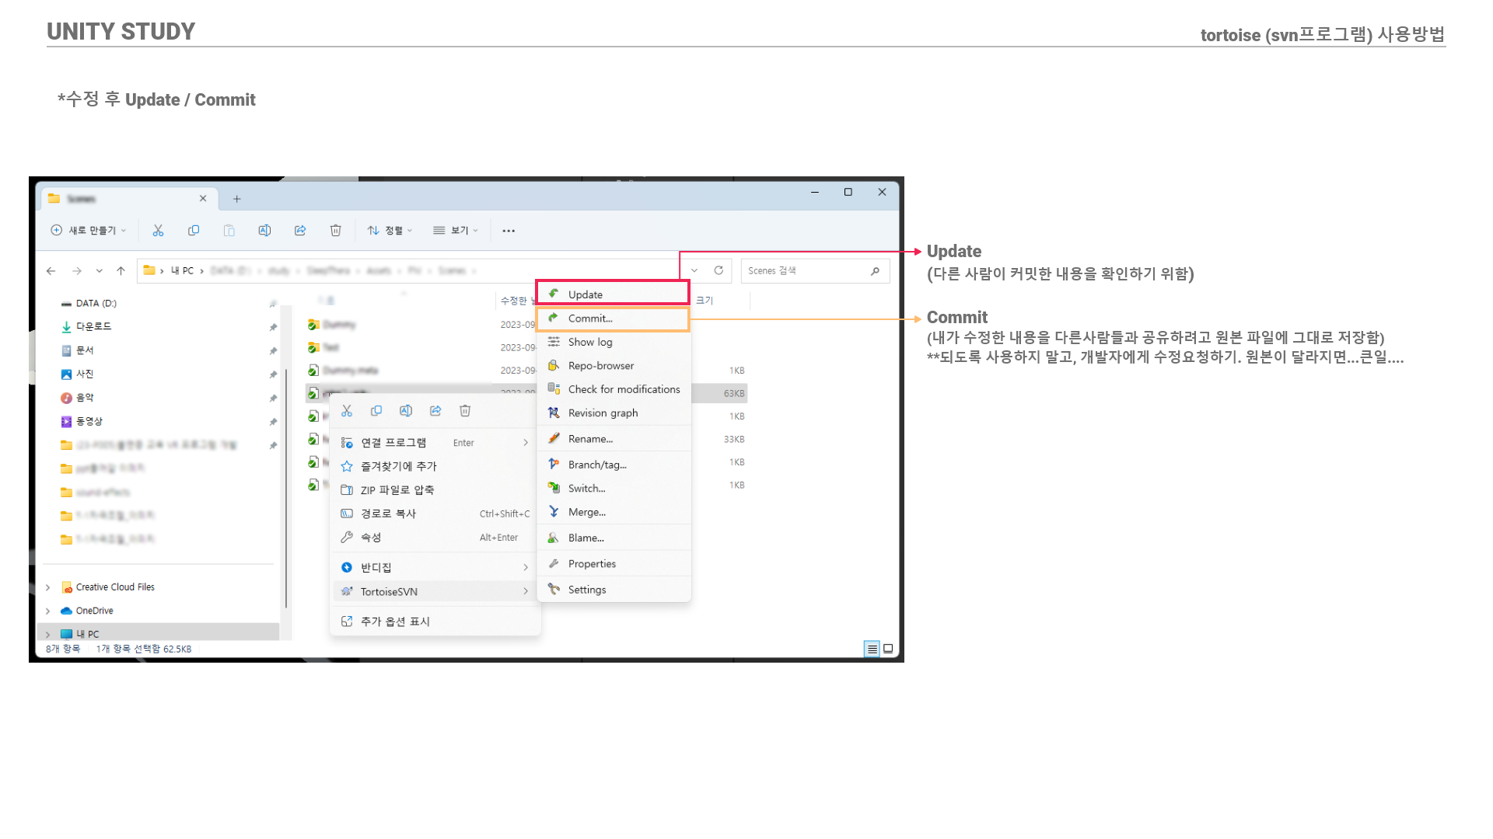Expand Creative Cloud Files tree node
The image size is (1493, 839).
click(x=48, y=587)
